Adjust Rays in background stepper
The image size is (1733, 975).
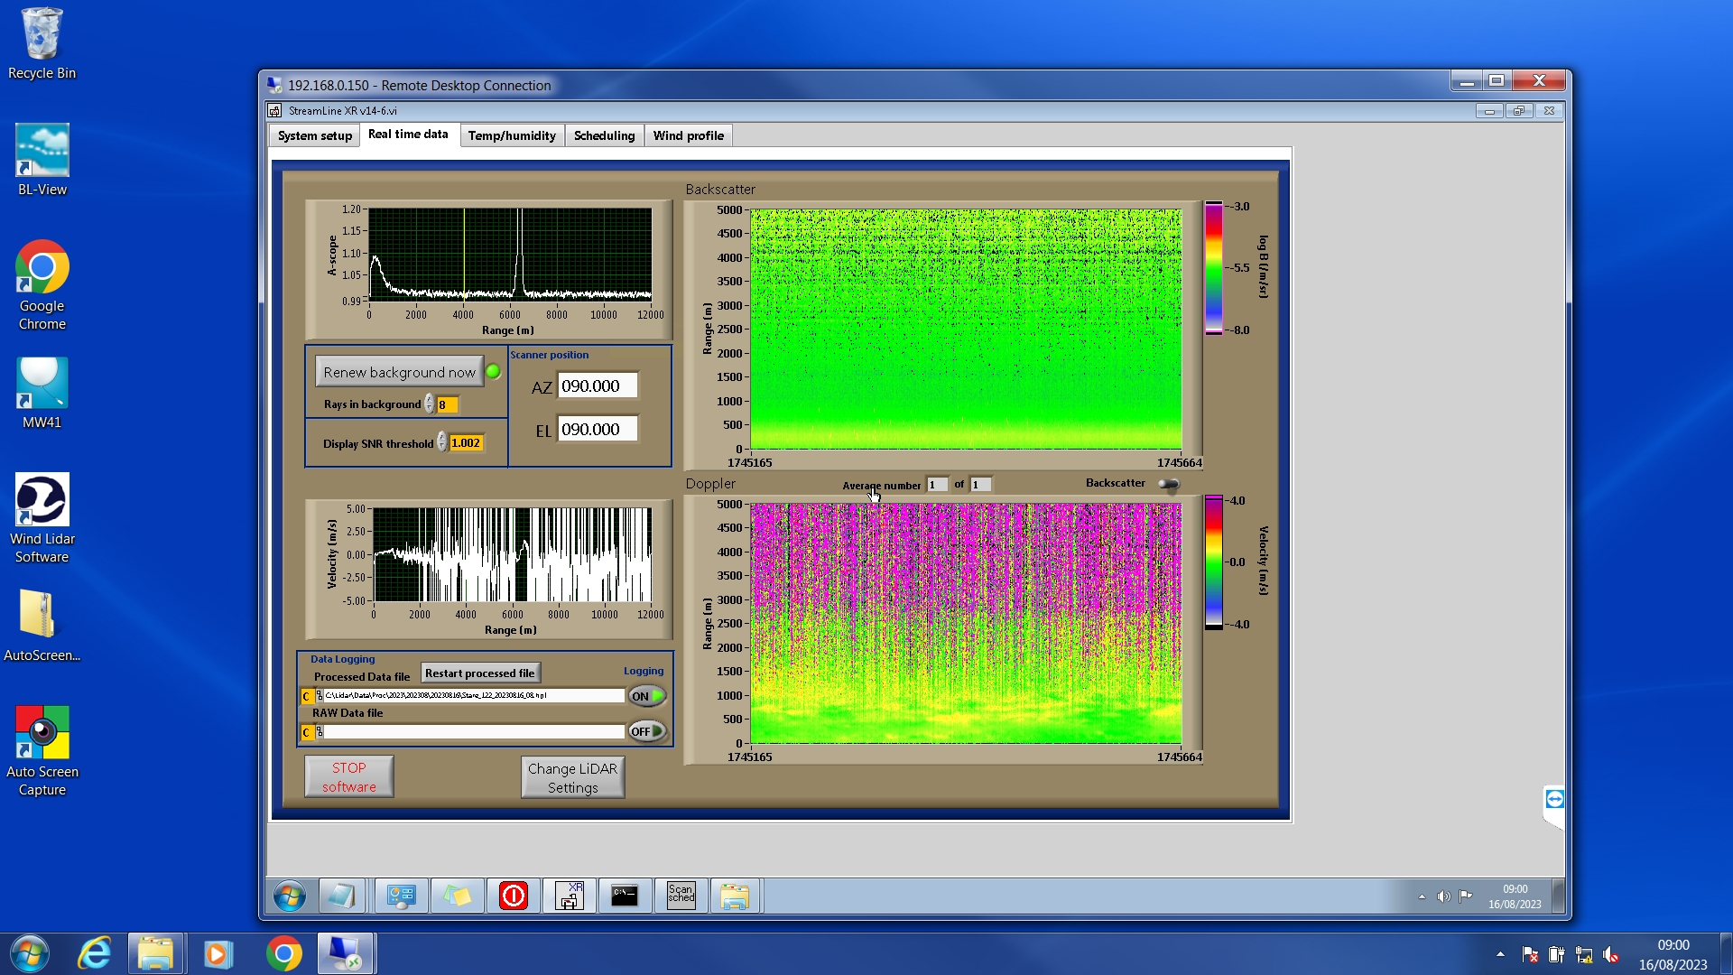click(430, 404)
